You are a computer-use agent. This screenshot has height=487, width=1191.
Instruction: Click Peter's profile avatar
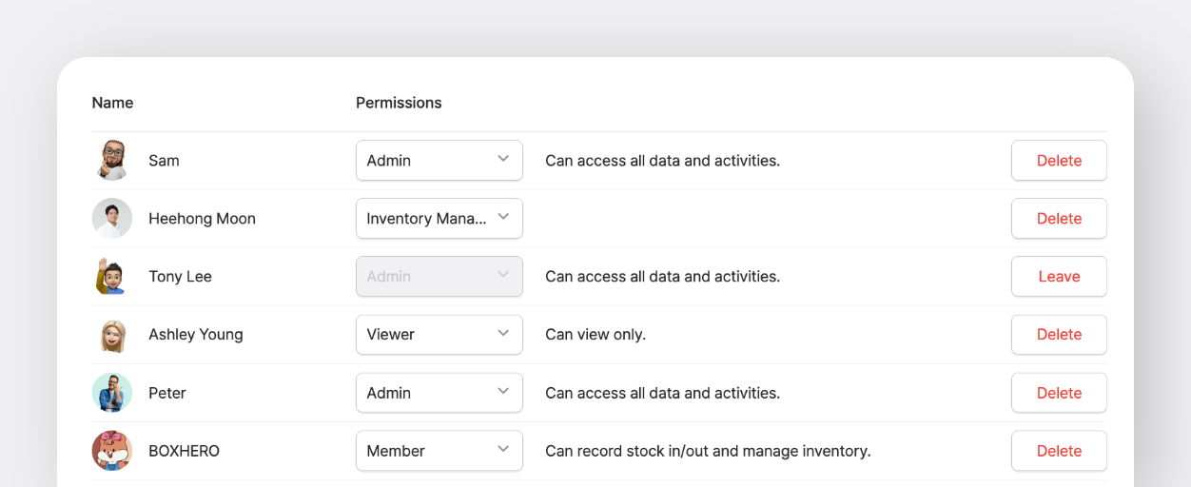coord(112,393)
